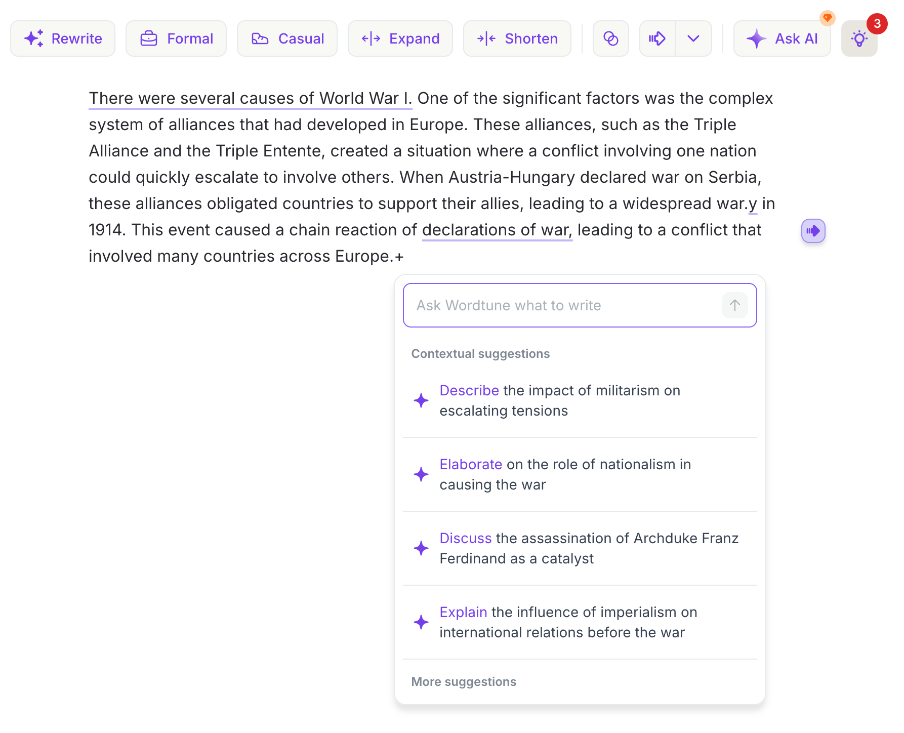Screen dimensions: 904x733
Task: Click the red notification badge showing 3
Action: [877, 24]
